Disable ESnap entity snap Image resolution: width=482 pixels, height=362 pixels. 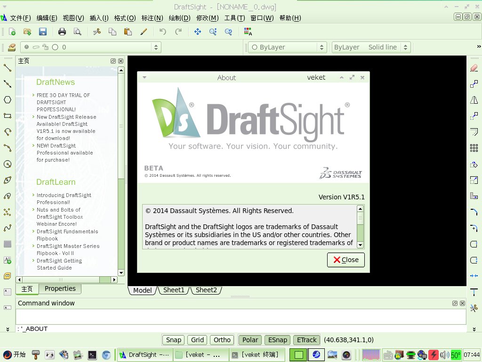pyautogui.click(x=278, y=340)
